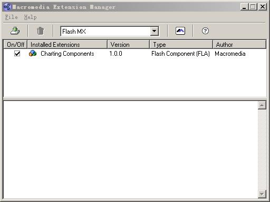Open the File menu

[11, 17]
